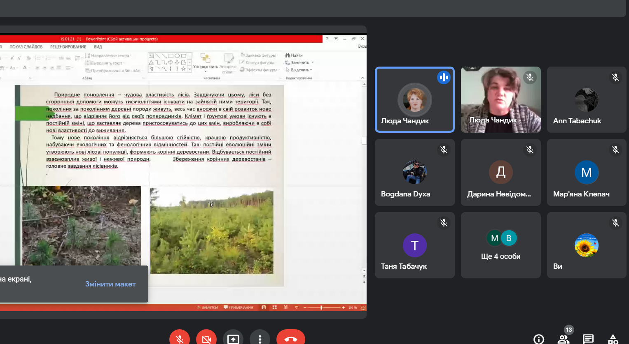Open the meeting details info icon

coord(539,339)
